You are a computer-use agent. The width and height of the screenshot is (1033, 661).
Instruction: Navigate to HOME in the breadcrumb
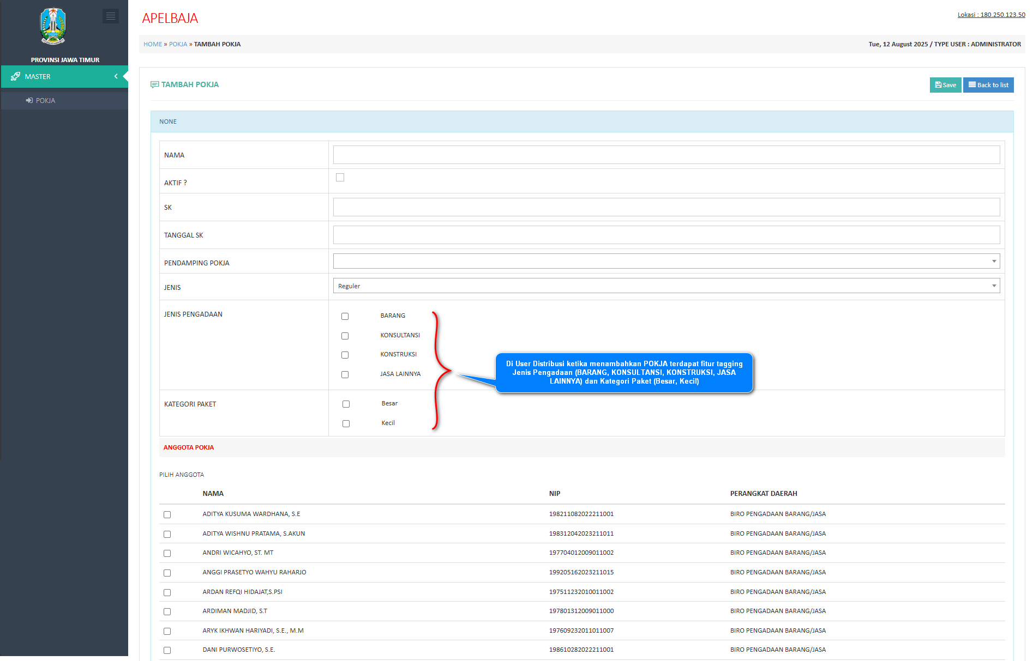153,44
